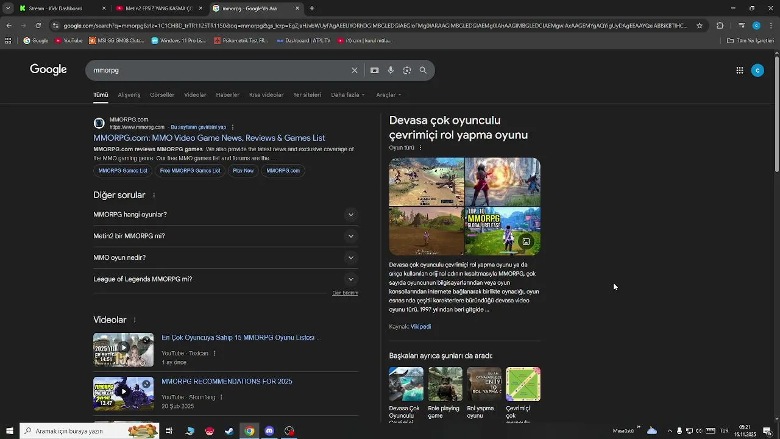Open Task View in the taskbar
780x439 pixels.
169,431
